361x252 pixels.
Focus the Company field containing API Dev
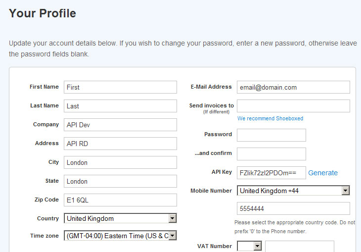[x=120, y=125]
